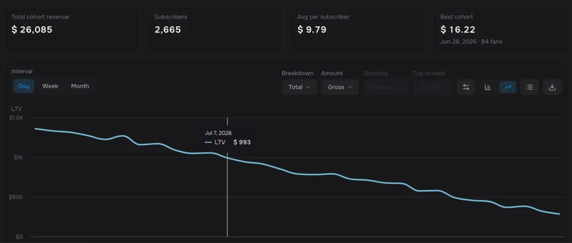Screen dimensions: 572x243
Task: Select the Week interval
Action: pyautogui.click(x=50, y=86)
